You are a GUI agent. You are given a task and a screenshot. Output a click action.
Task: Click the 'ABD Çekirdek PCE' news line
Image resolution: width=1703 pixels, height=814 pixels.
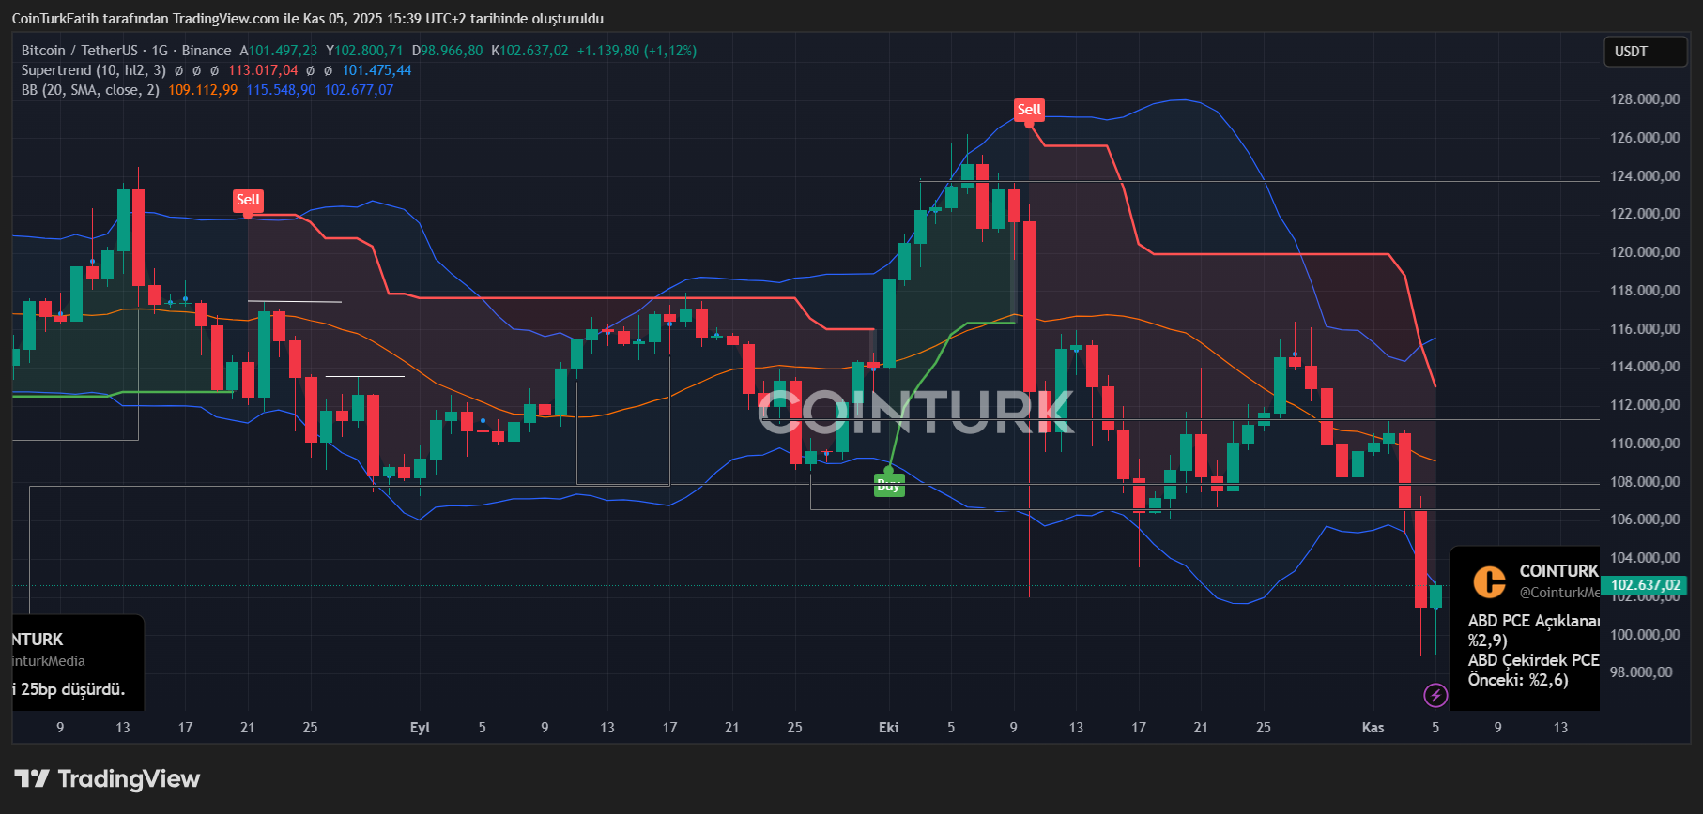tap(1534, 660)
